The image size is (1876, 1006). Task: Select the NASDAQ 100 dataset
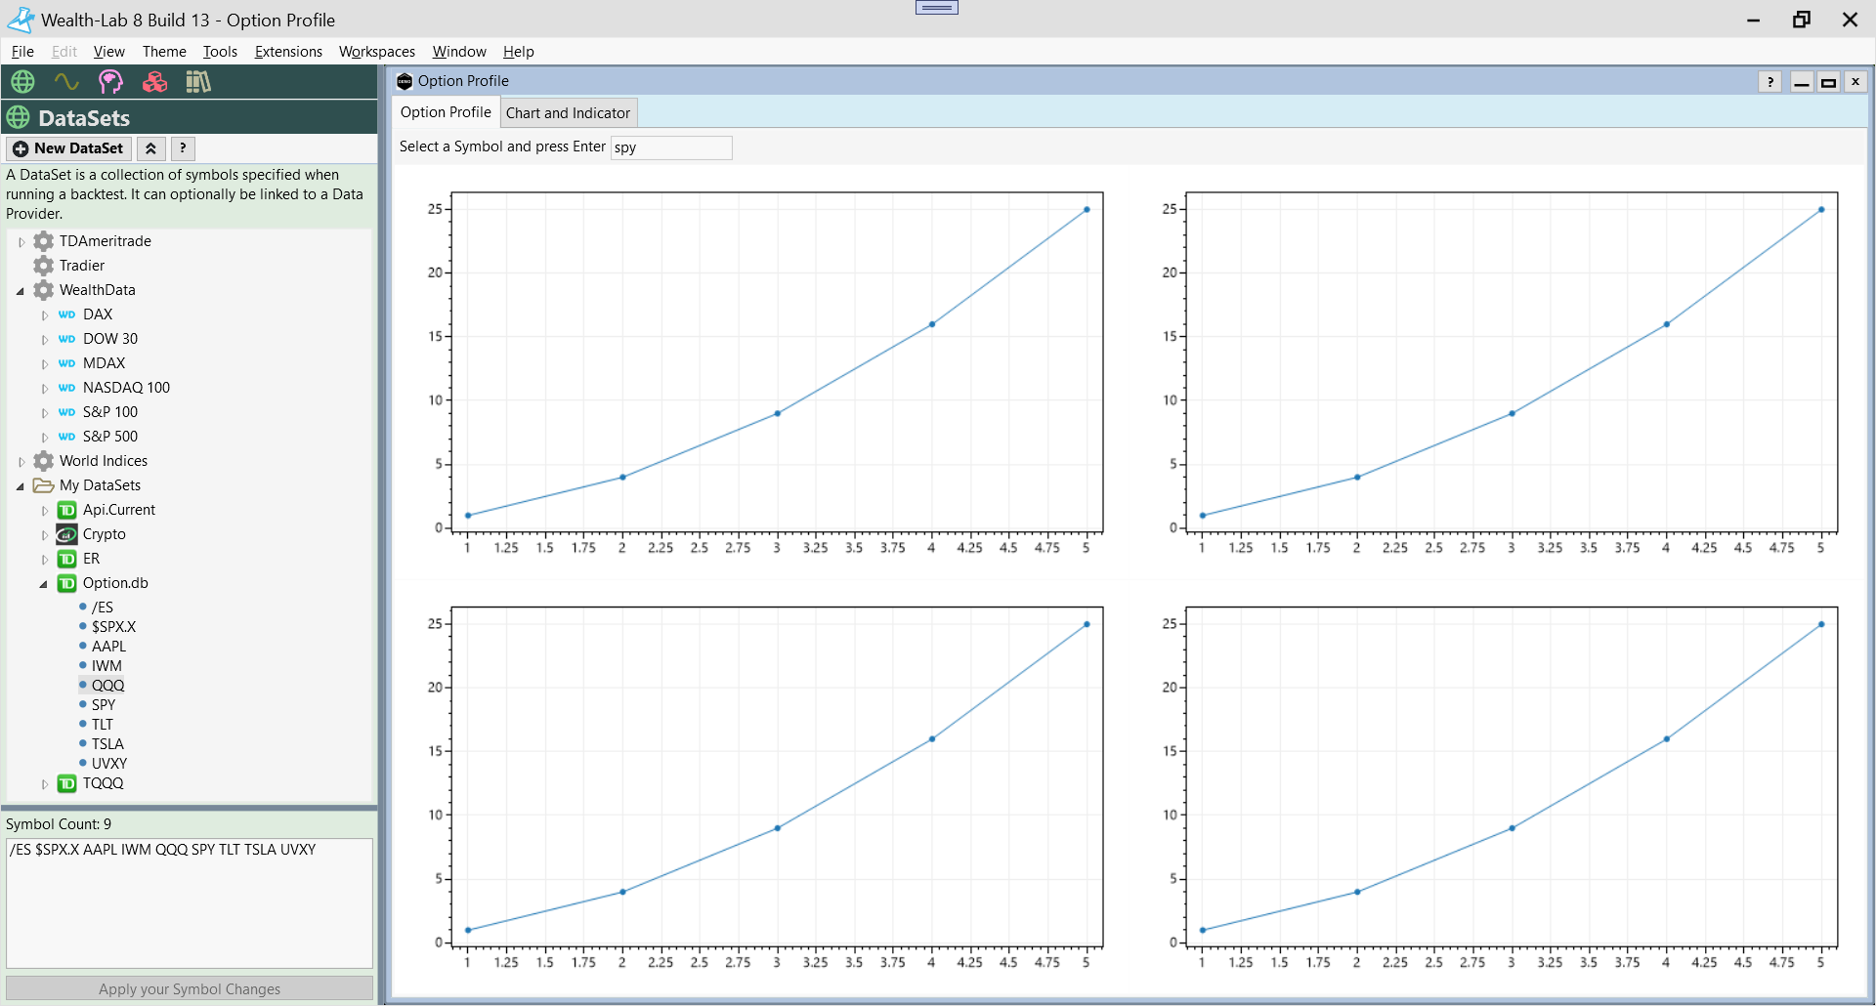(x=126, y=388)
